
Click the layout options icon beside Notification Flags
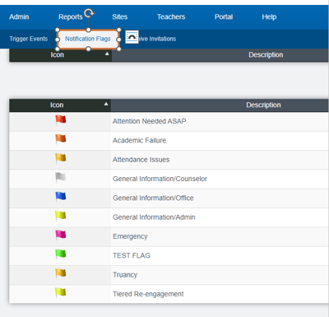[x=132, y=37]
